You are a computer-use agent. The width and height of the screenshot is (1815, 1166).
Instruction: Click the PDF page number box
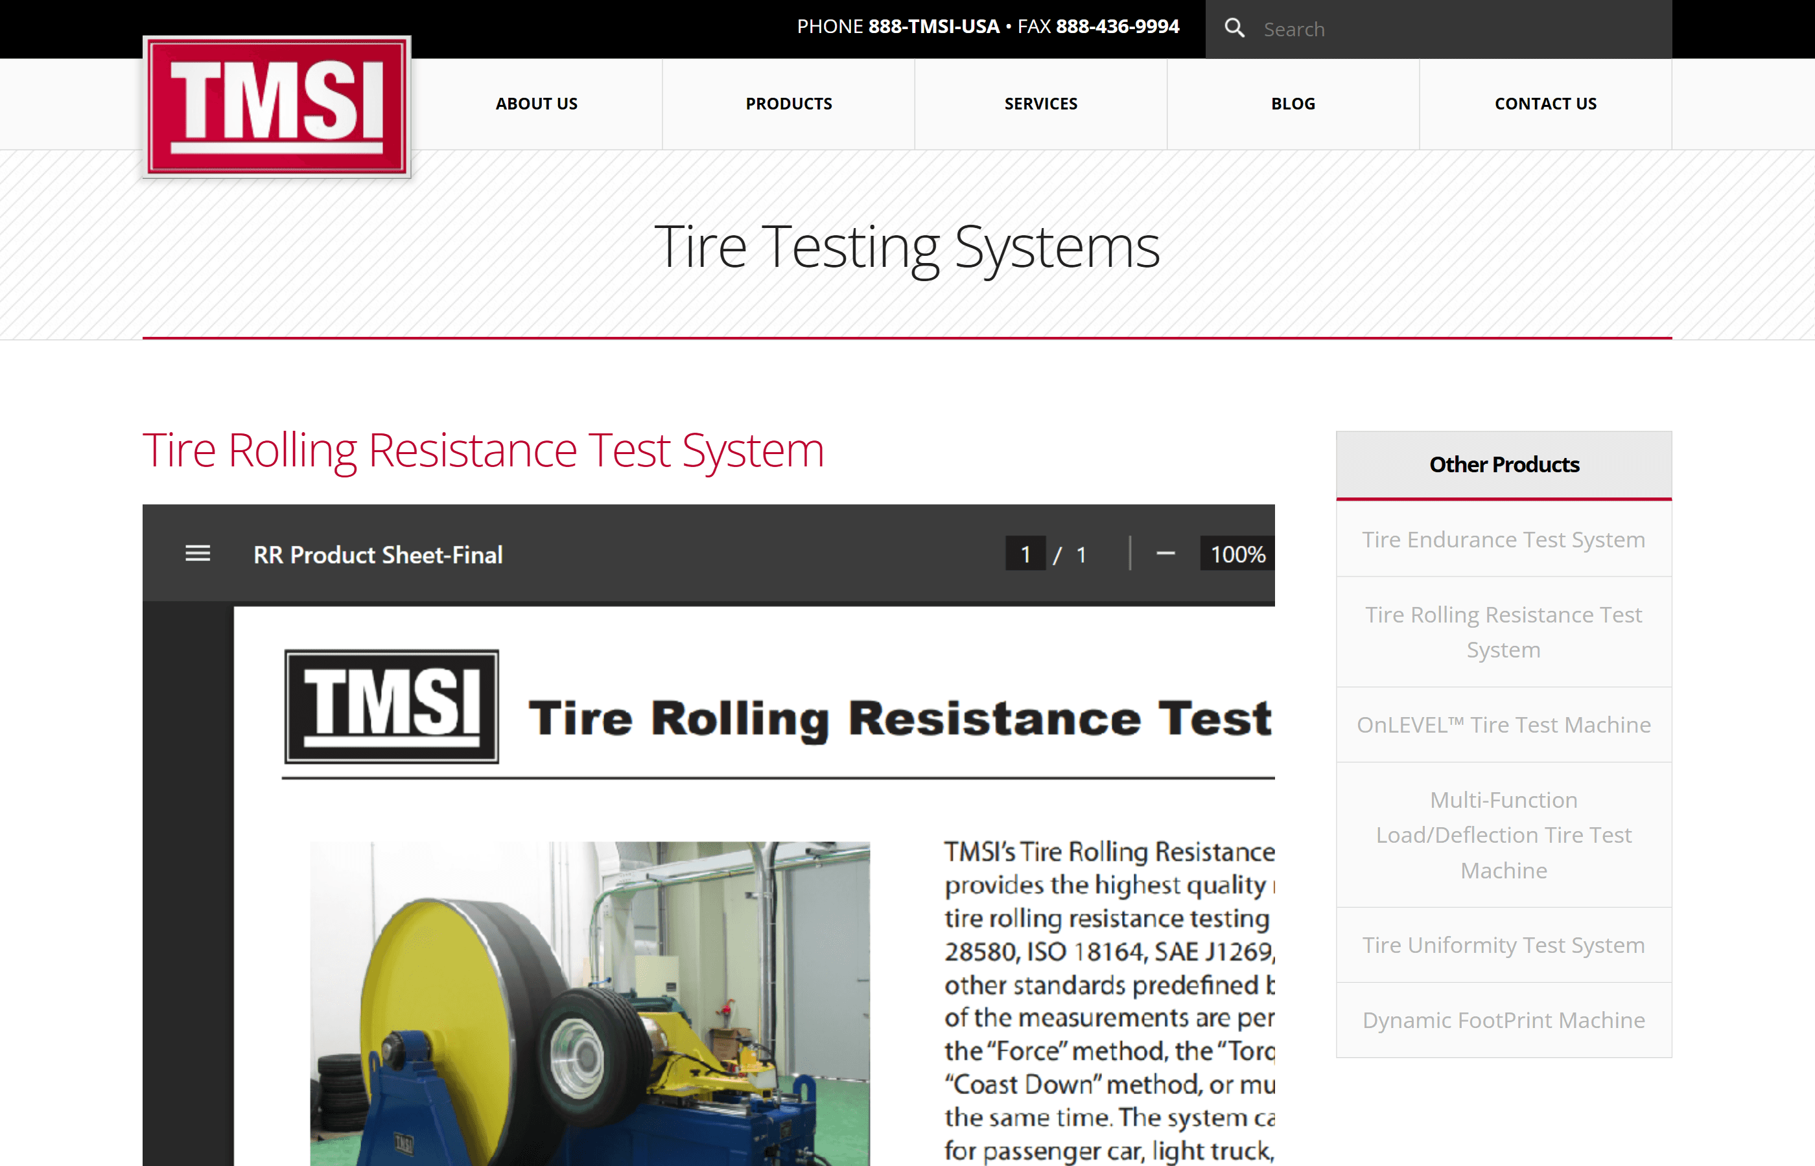tap(1025, 554)
